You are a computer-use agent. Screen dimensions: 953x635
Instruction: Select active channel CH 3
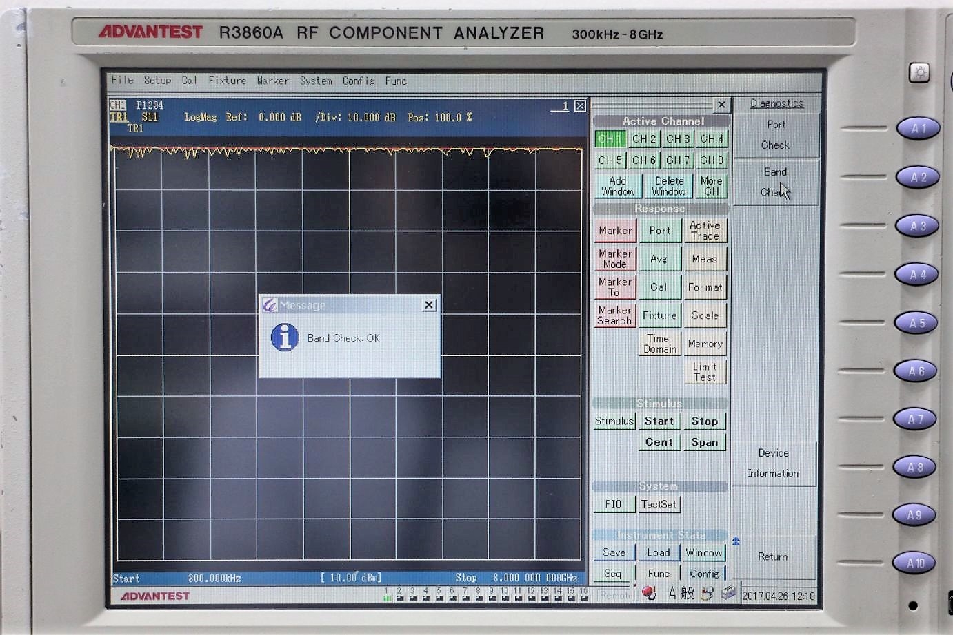click(678, 138)
